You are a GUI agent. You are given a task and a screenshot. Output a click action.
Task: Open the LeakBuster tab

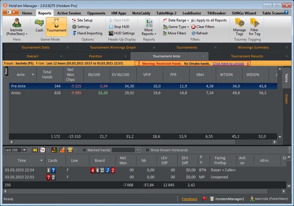(x=192, y=13)
